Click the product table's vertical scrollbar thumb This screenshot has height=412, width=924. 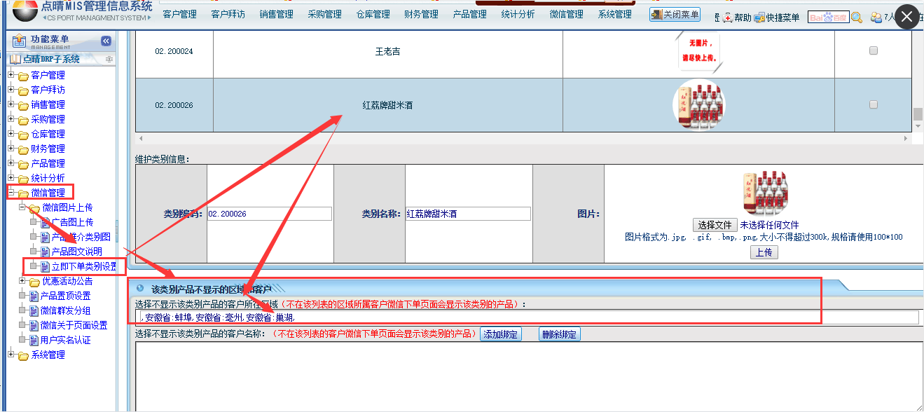[918, 114]
